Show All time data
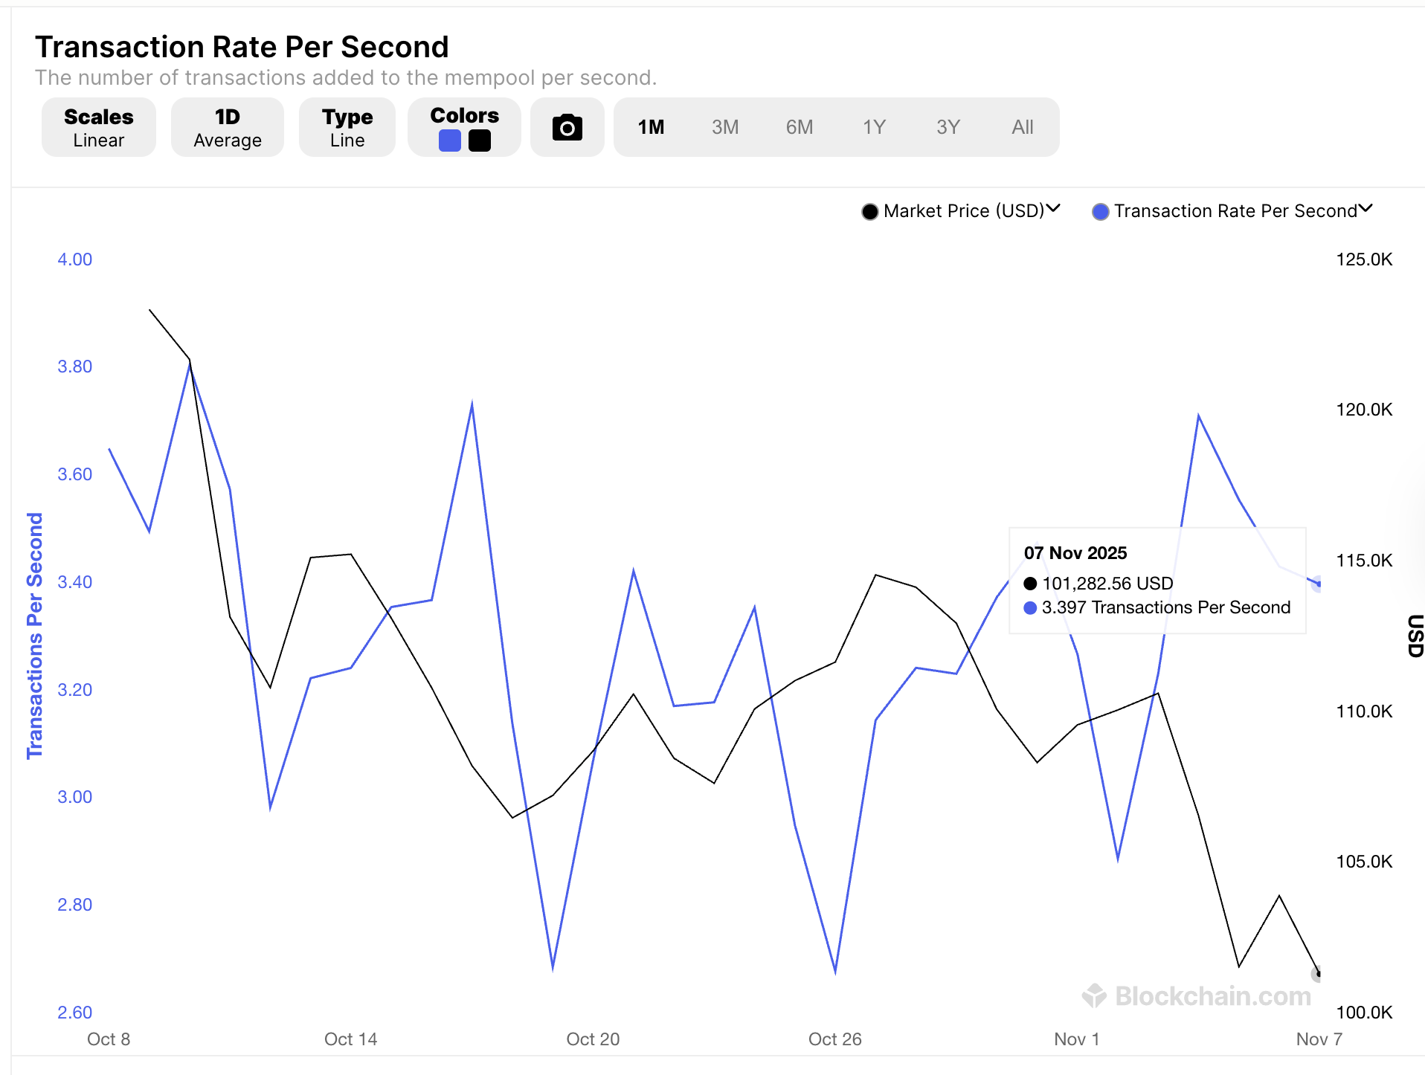Screen dimensions: 1425x1075 [1022, 128]
